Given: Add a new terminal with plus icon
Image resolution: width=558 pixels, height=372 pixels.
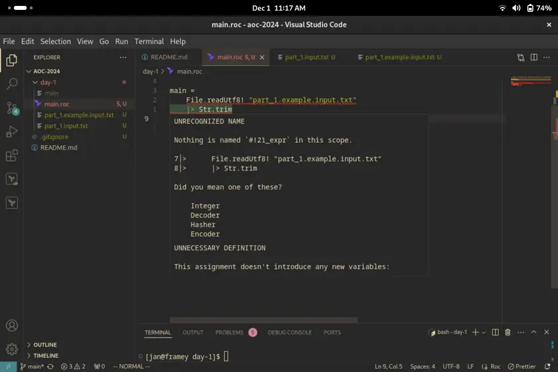Looking at the screenshot, I should pyautogui.click(x=476, y=332).
